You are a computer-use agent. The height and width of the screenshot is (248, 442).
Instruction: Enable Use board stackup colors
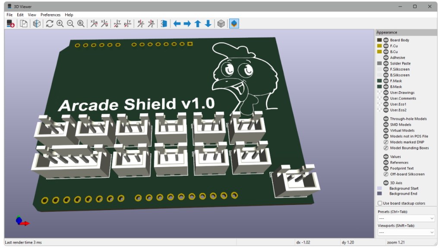379,203
